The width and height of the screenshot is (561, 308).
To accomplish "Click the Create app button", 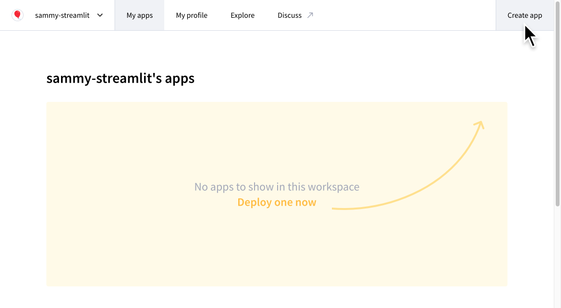I will point(524,15).
